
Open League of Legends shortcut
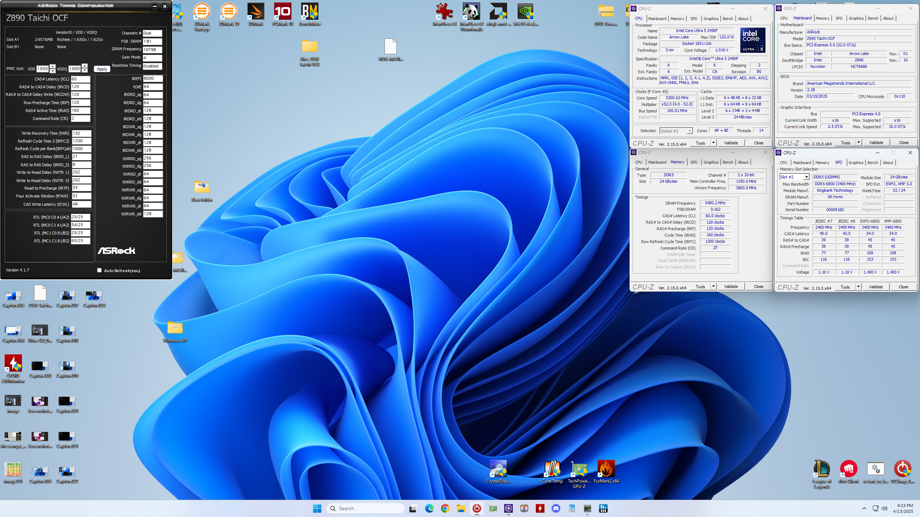click(x=822, y=474)
